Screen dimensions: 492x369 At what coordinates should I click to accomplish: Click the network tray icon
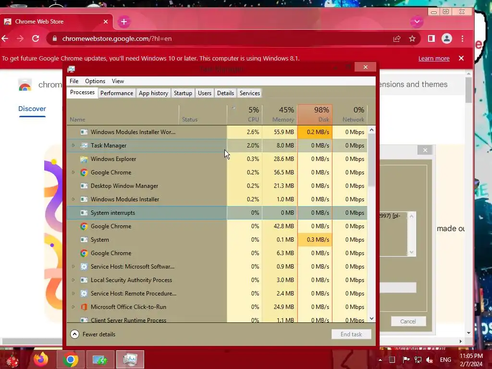tap(418, 359)
